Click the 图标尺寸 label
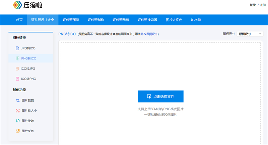Image resolution: width=268 pixels, height=145 pixels. (x=229, y=34)
